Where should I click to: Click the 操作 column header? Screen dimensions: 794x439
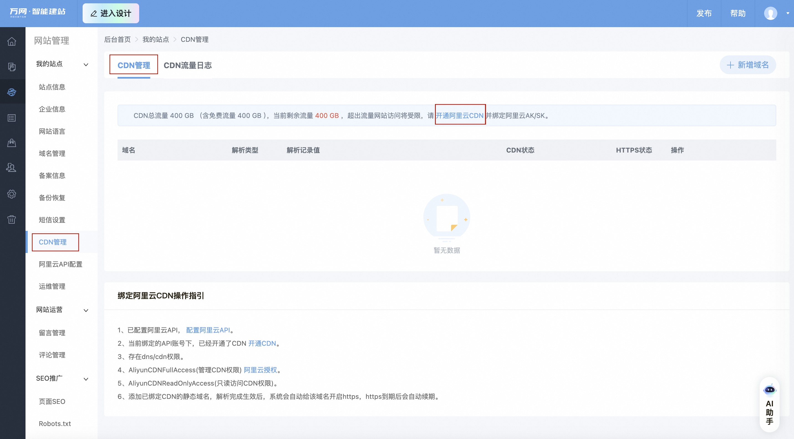(x=678, y=150)
